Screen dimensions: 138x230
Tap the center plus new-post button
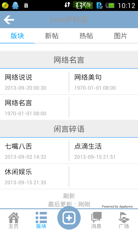pos(69,218)
